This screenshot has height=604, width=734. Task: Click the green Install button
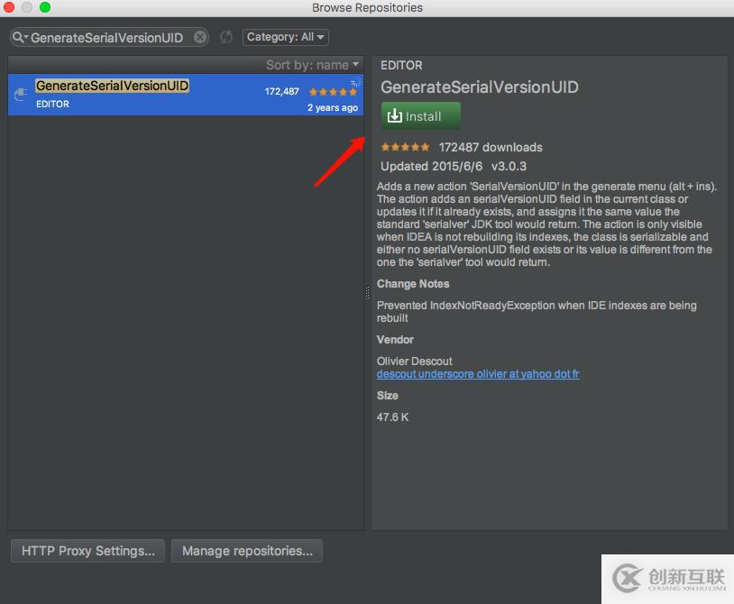420,115
